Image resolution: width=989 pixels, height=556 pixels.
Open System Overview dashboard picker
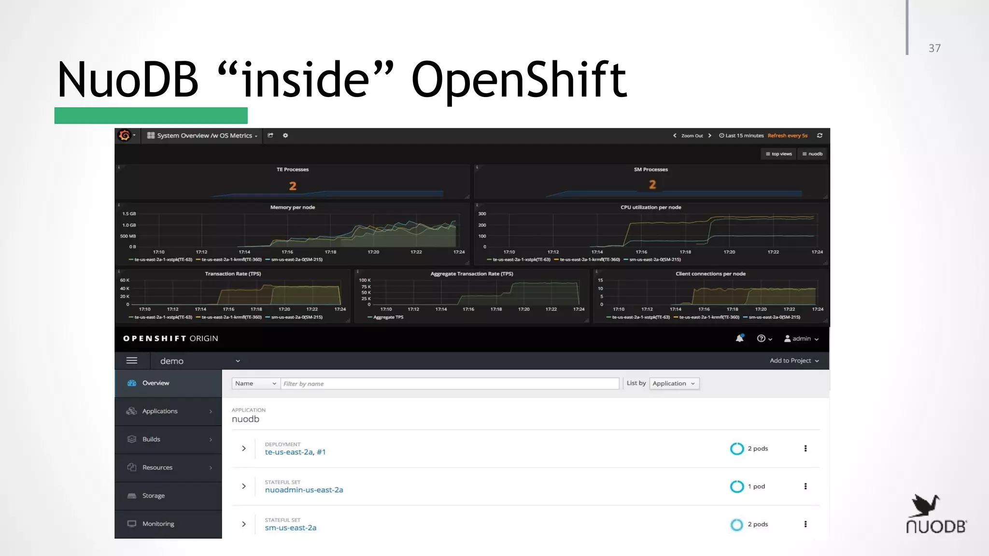(x=202, y=136)
